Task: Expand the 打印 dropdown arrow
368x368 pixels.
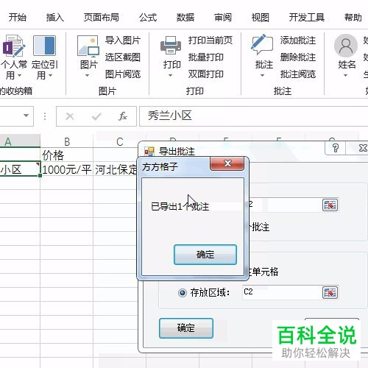Action: pos(170,75)
